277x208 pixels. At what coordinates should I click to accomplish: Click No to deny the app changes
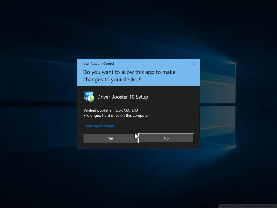point(166,138)
